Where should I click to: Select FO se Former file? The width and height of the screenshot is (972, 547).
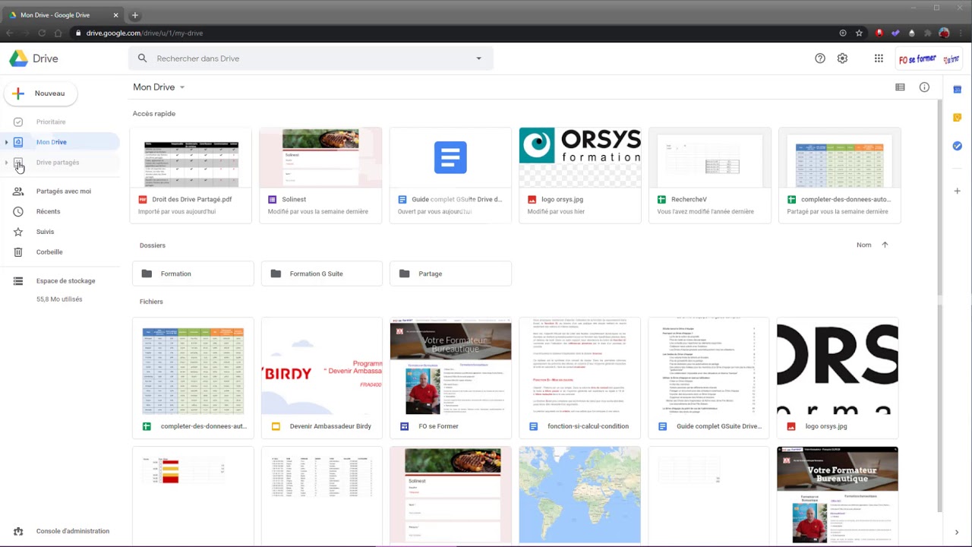pyautogui.click(x=450, y=378)
